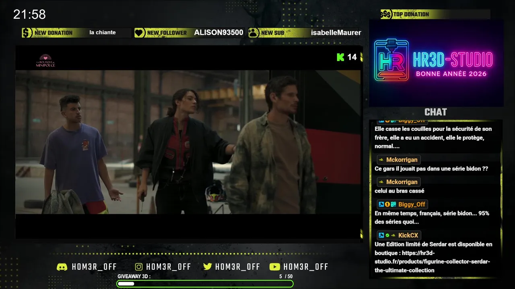Click the 'BONNE ANNÉE 2026' text

pos(451,74)
